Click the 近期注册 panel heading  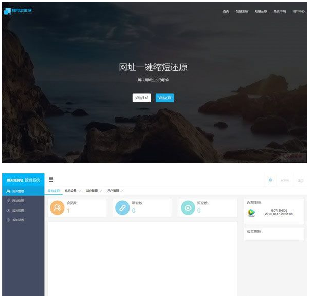(253, 202)
